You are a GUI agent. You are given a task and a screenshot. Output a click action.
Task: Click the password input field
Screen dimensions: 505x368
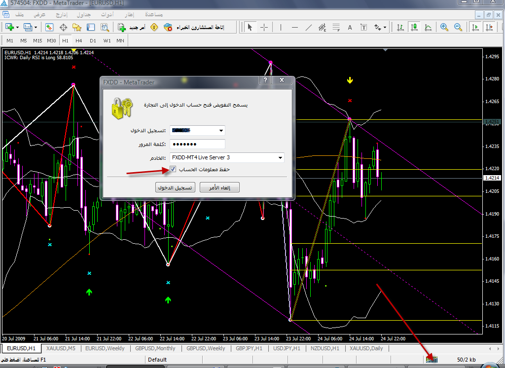(x=197, y=144)
